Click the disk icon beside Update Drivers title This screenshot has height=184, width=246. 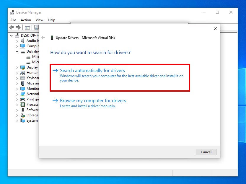tap(52, 38)
